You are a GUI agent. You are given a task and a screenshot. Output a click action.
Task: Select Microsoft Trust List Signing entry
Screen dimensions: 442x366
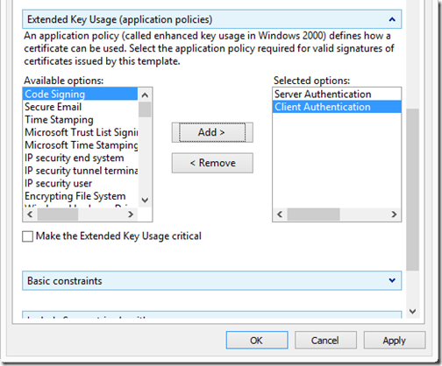(x=80, y=132)
